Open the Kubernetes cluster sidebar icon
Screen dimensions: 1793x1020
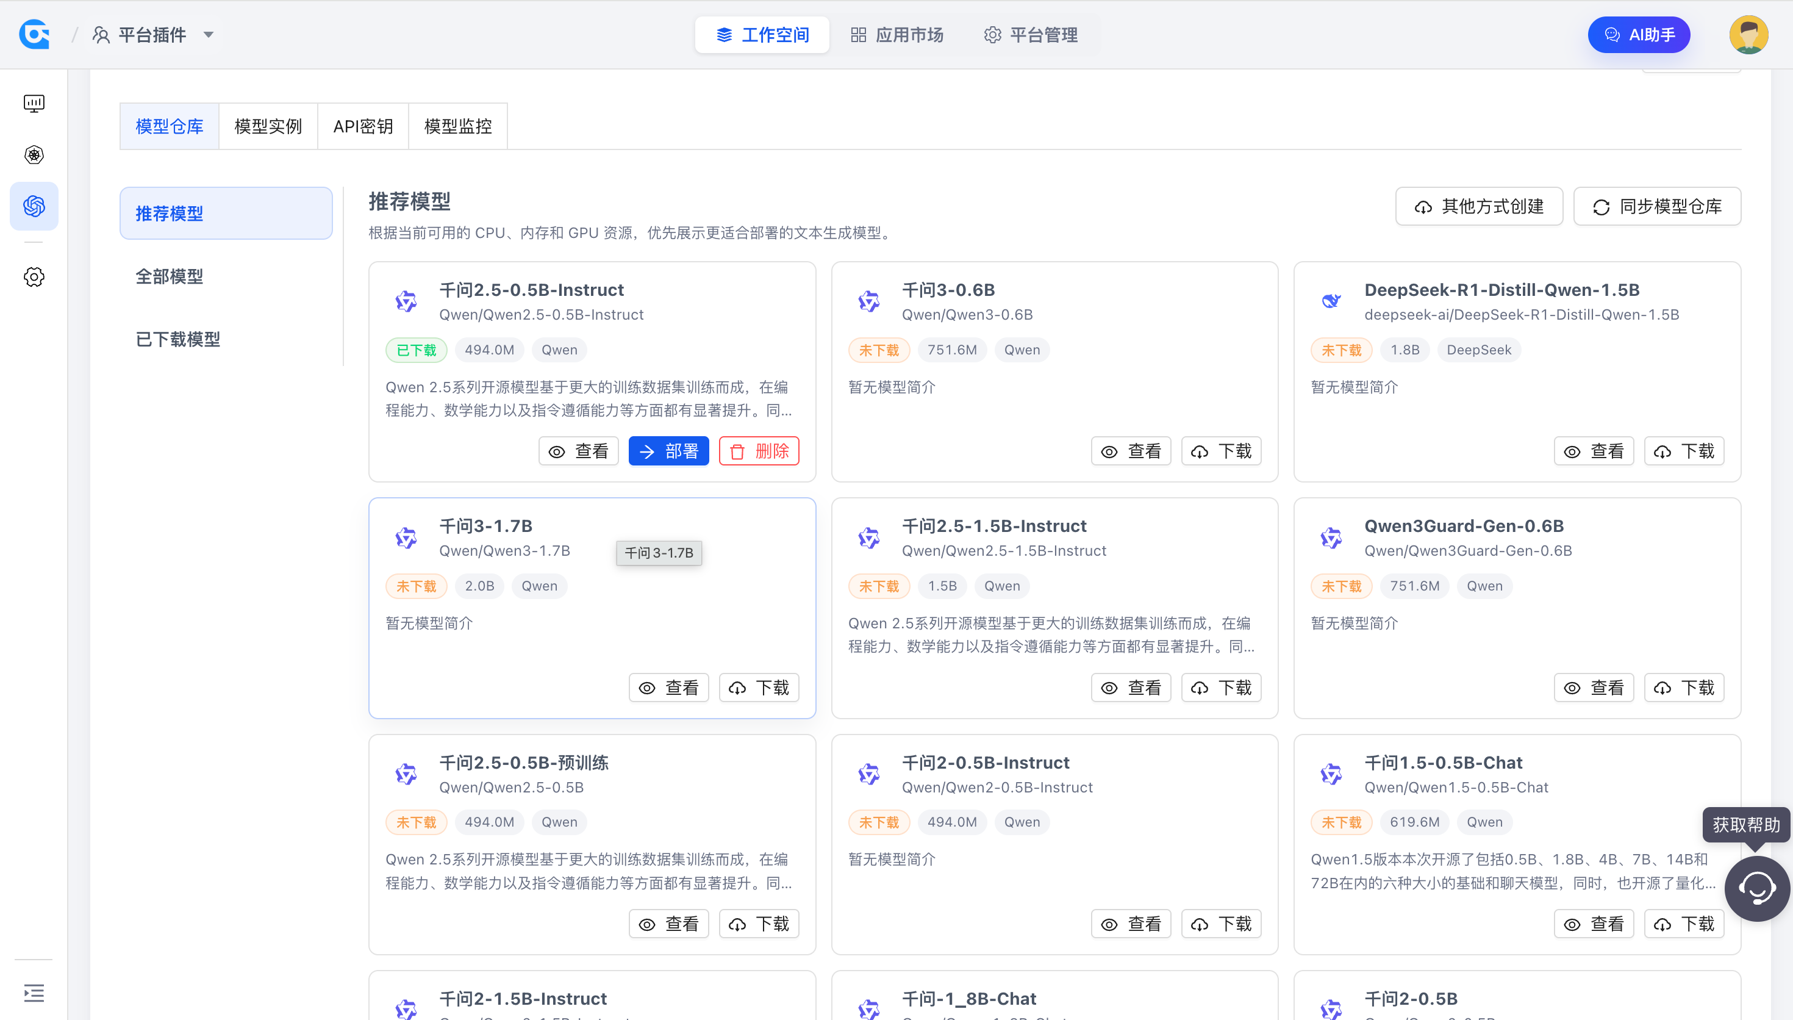point(34,155)
